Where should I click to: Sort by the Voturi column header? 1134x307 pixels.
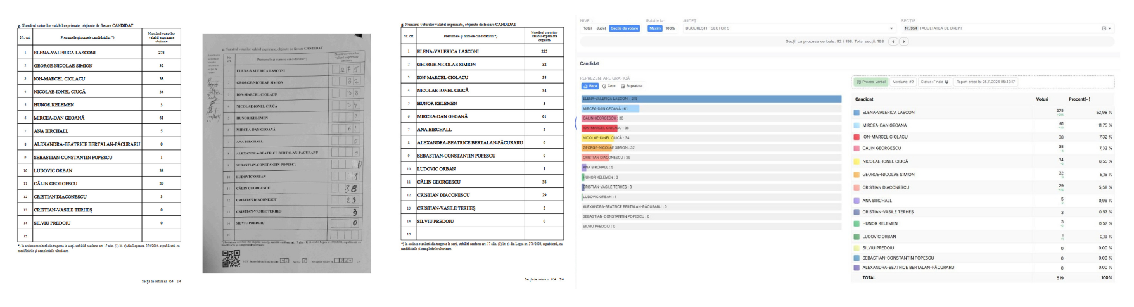click(x=1042, y=99)
